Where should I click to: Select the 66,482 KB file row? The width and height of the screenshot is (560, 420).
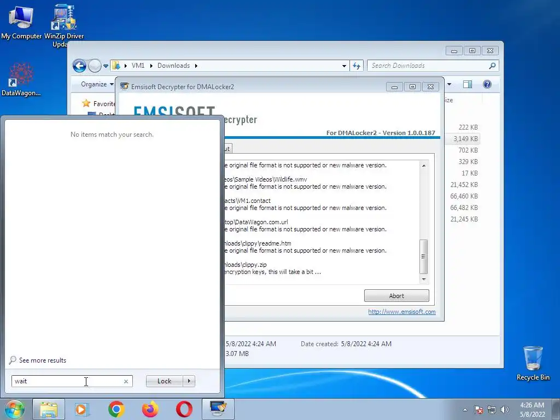coord(464,208)
